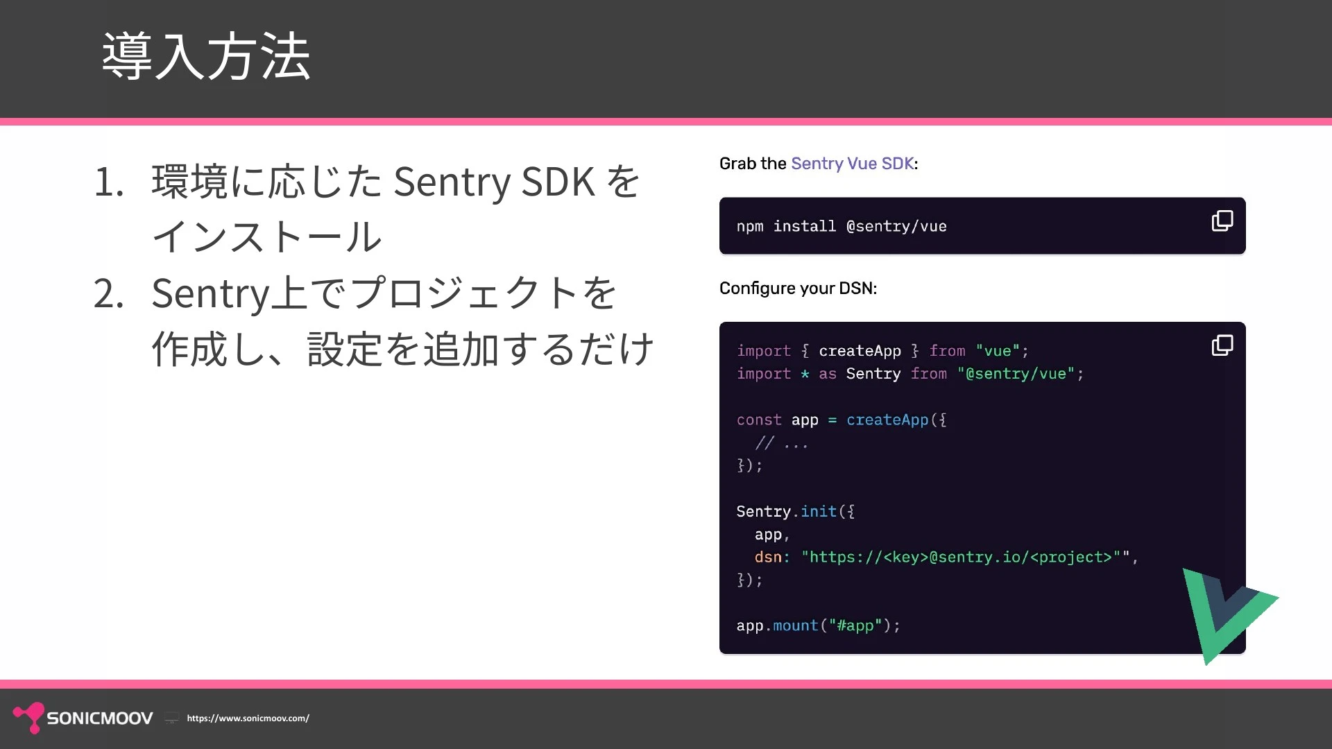The image size is (1332, 749).
Task: Click the '// ...' comment line
Action: pos(782,443)
